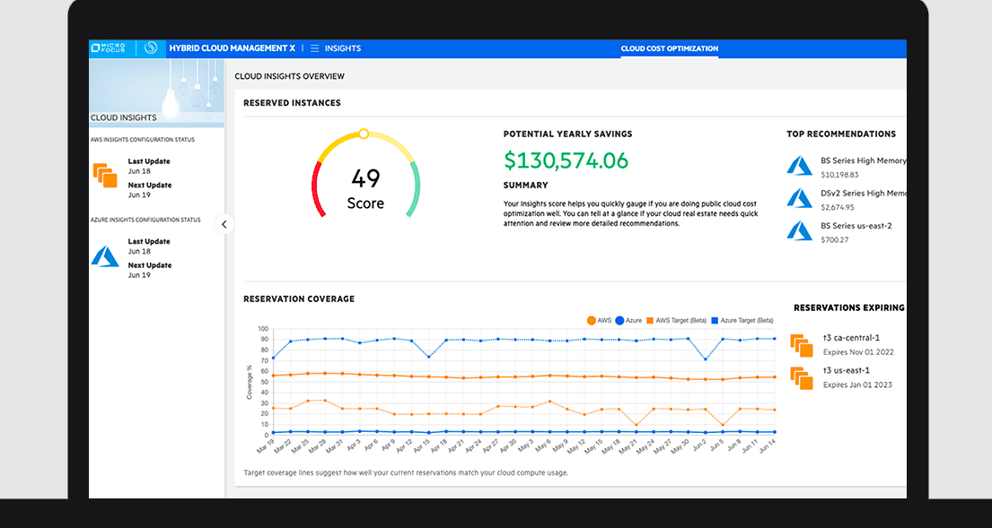Screen dimensions: 992x528
Task: Click the Expires Nov 01 2022 text
Action: pos(858,352)
